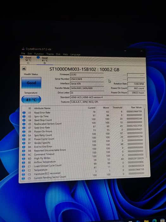Screen dimensions: 166x222
Task: Select the Current Pending Sector Count text
Action: 50,177
